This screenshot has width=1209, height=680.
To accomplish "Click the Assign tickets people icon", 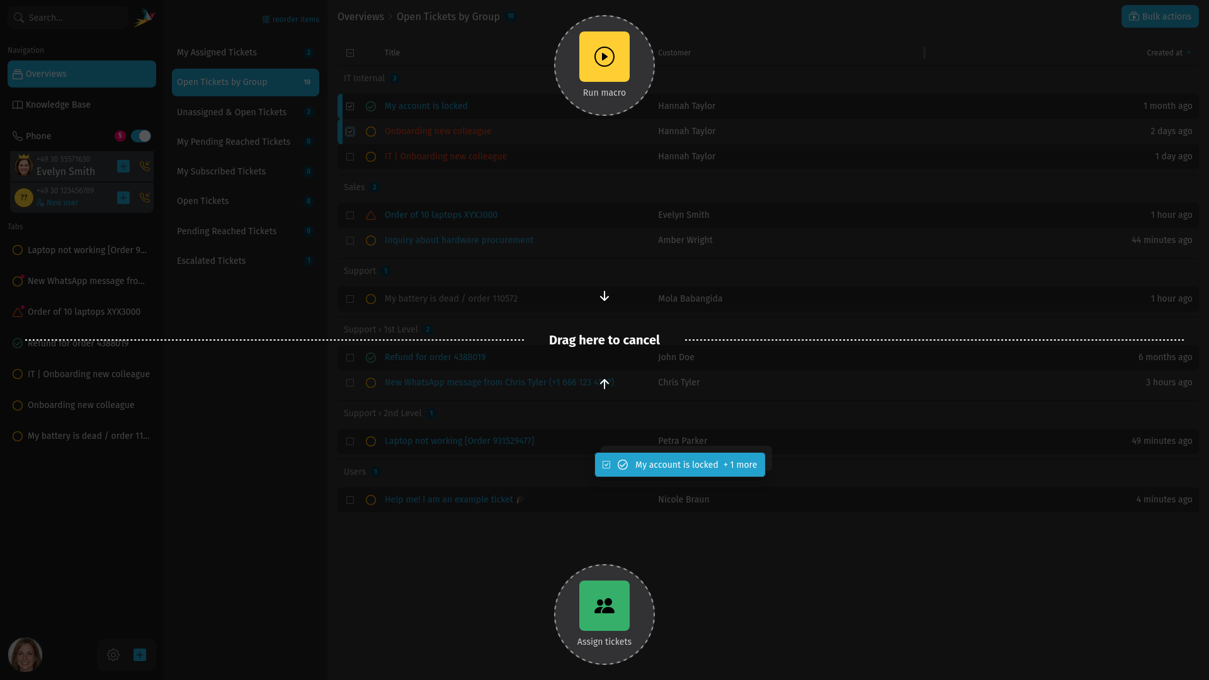I will [604, 606].
